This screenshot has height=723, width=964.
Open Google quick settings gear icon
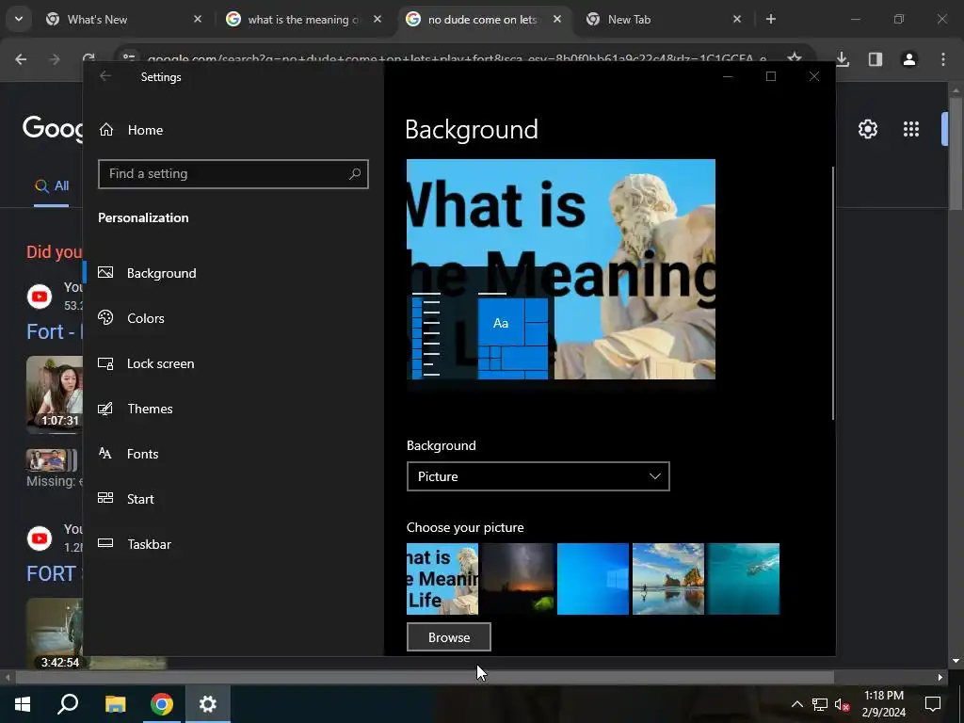pos(868,129)
